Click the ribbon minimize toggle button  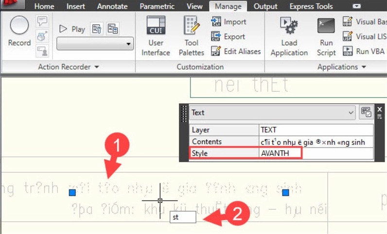tap(357, 6)
